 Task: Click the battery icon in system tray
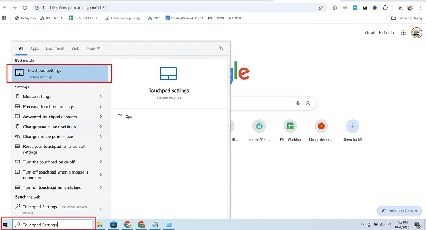[376, 225]
